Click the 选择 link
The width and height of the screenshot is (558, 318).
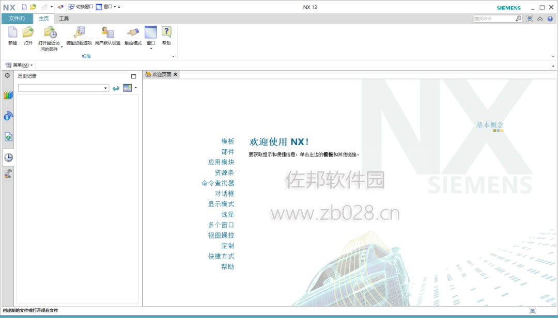point(228,214)
